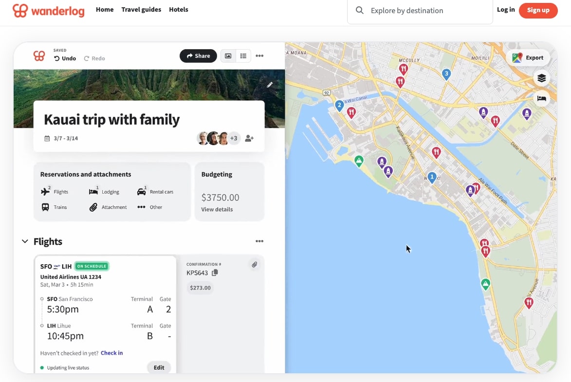
Task: Switch to photo view of trip plan
Action: [x=228, y=55]
